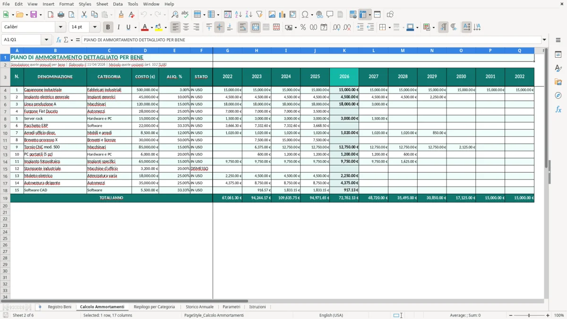
Task: Select row 19 header
Action: pos(5,198)
